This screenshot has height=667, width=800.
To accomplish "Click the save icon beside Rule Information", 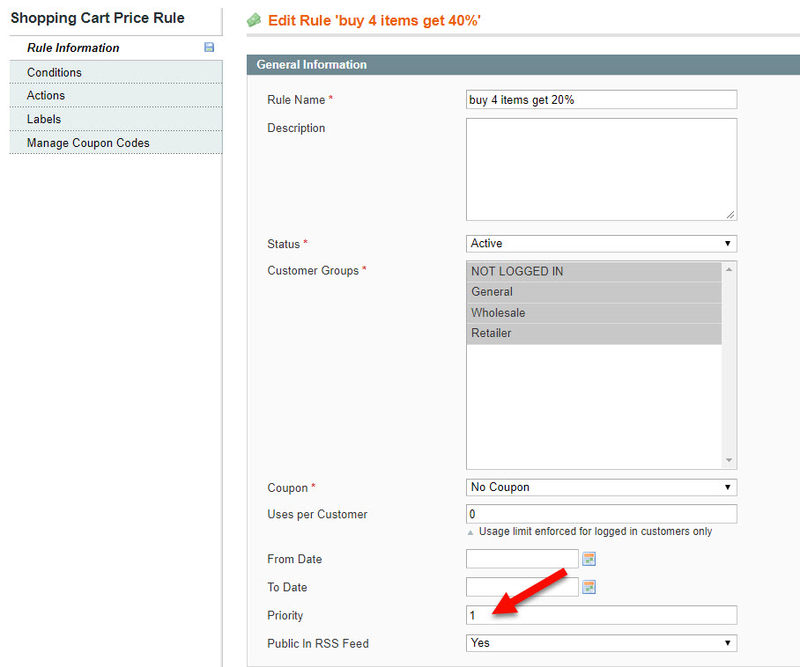I will coord(209,48).
